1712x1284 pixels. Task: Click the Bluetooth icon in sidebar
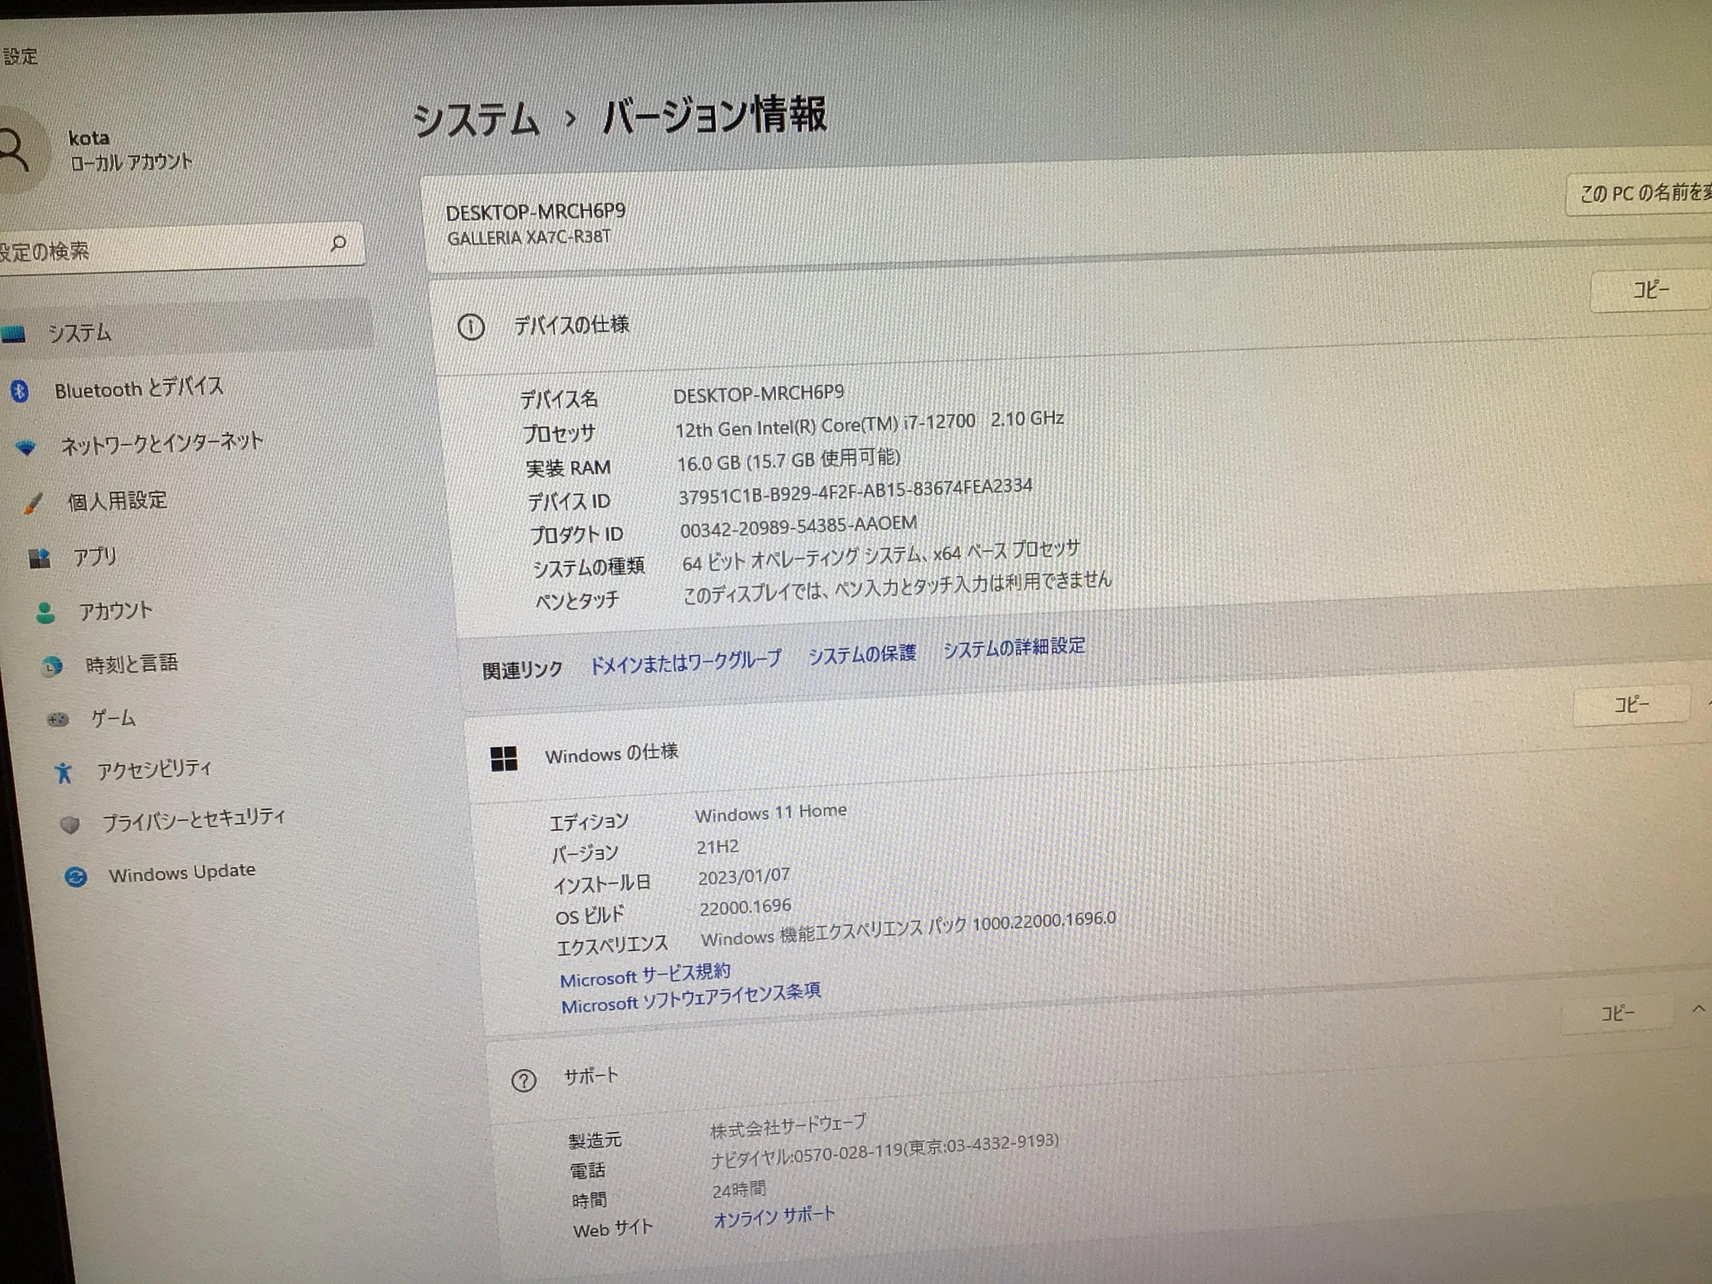point(20,392)
